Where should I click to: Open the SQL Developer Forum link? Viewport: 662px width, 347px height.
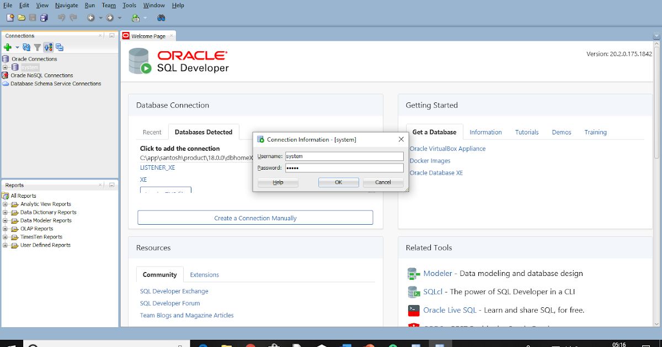pos(170,303)
